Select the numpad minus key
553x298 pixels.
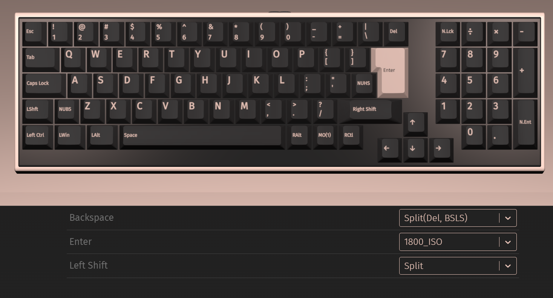point(525,34)
